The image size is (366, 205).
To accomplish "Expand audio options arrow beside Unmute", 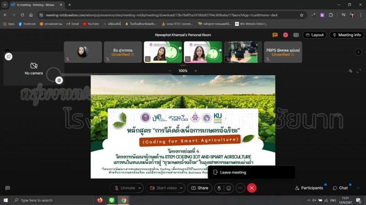I will tap(140, 188).
